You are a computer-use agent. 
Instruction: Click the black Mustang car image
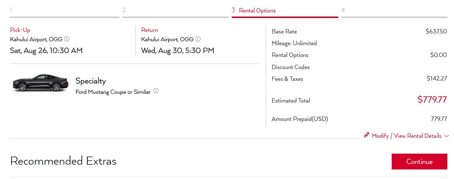click(41, 83)
